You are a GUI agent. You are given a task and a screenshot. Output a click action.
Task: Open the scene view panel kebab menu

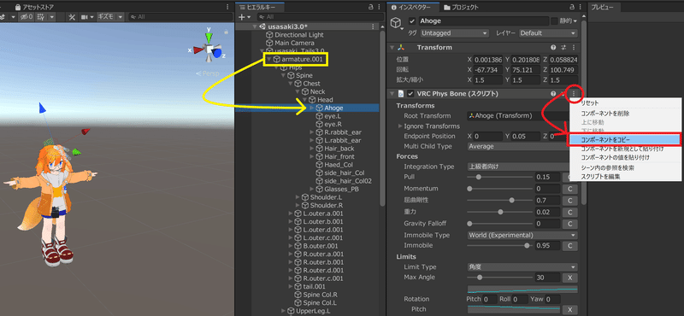coord(227,7)
